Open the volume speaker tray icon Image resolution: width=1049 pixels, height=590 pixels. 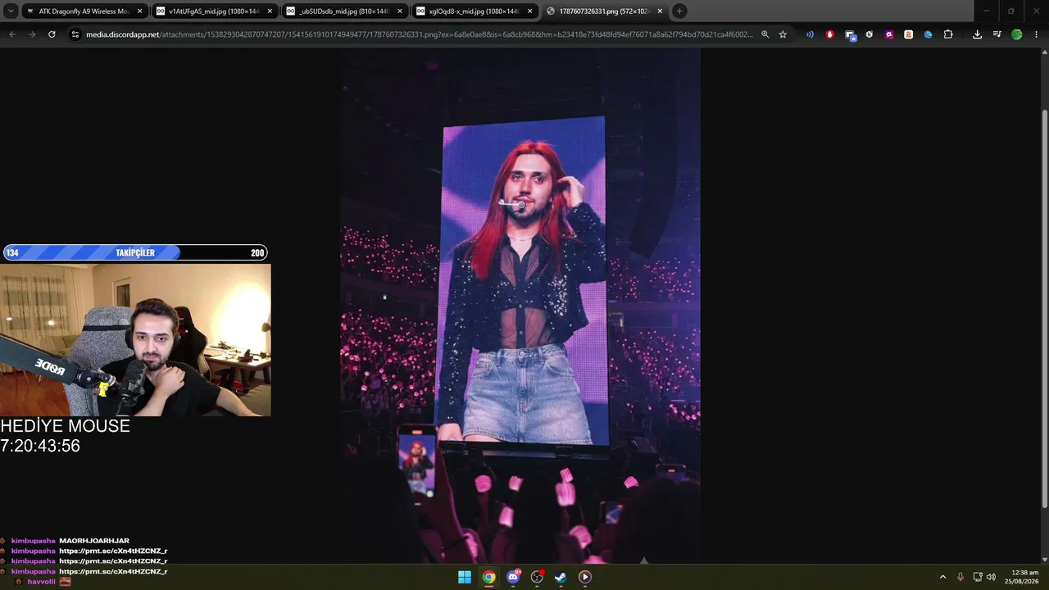coord(992,577)
